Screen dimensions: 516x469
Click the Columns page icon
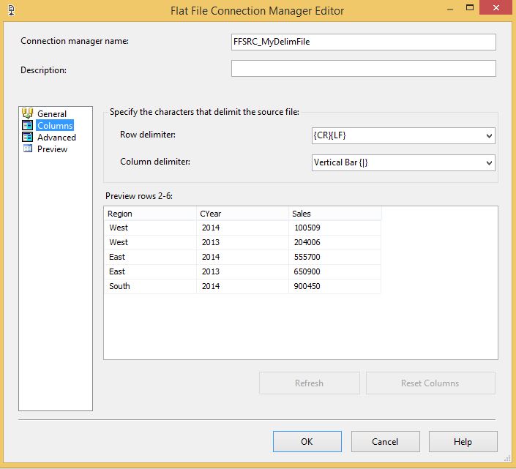(x=28, y=126)
